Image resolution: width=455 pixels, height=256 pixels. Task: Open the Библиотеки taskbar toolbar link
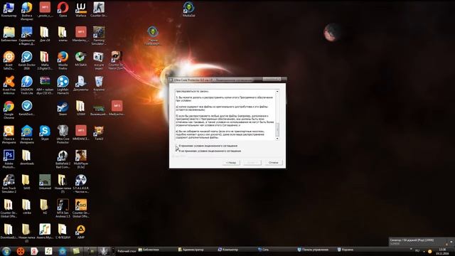tap(149, 250)
